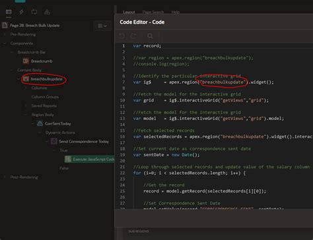This screenshot has width=313, height=240.
Task: Select the Breadcrumb region icon
Action: pyautogui.click(x=26, y=61)
